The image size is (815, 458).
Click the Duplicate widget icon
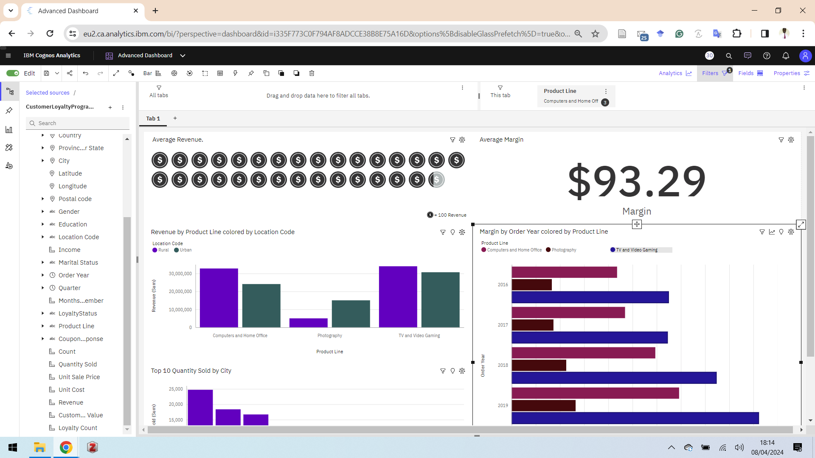[x=266, y=73]
